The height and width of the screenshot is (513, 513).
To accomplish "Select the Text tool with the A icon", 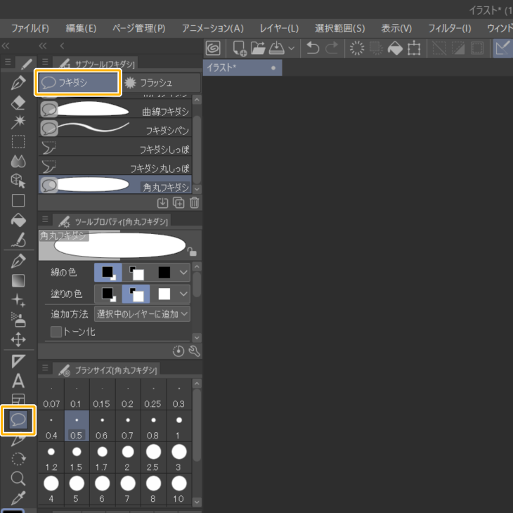I will tap(18, 380).
